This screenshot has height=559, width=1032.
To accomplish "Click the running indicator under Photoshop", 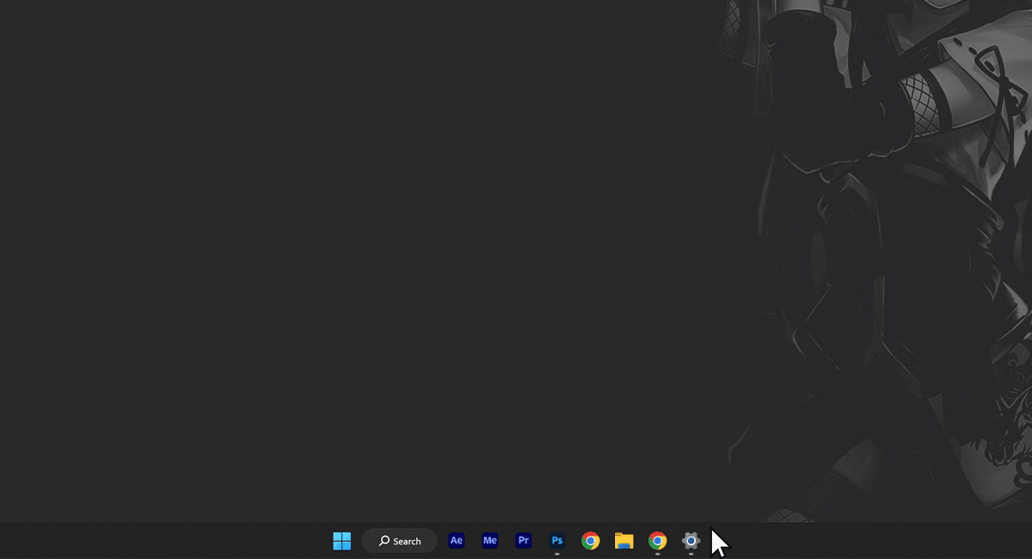I will click(556, 554).
